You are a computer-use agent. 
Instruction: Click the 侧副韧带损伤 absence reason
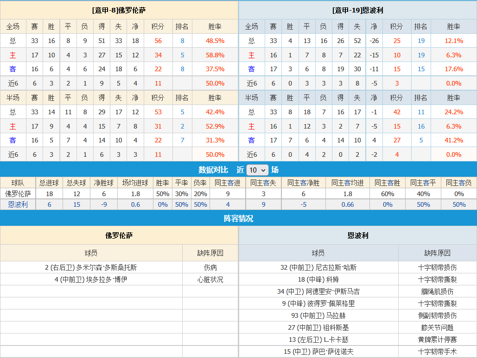click(x=438, y=315)
